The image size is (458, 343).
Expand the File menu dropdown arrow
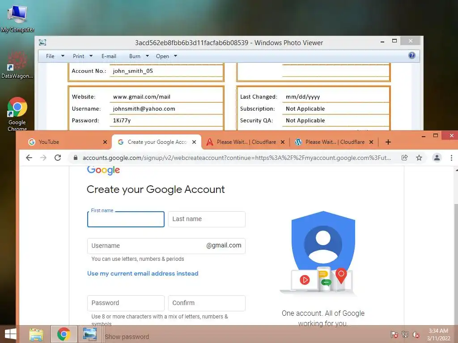[63, 56]
